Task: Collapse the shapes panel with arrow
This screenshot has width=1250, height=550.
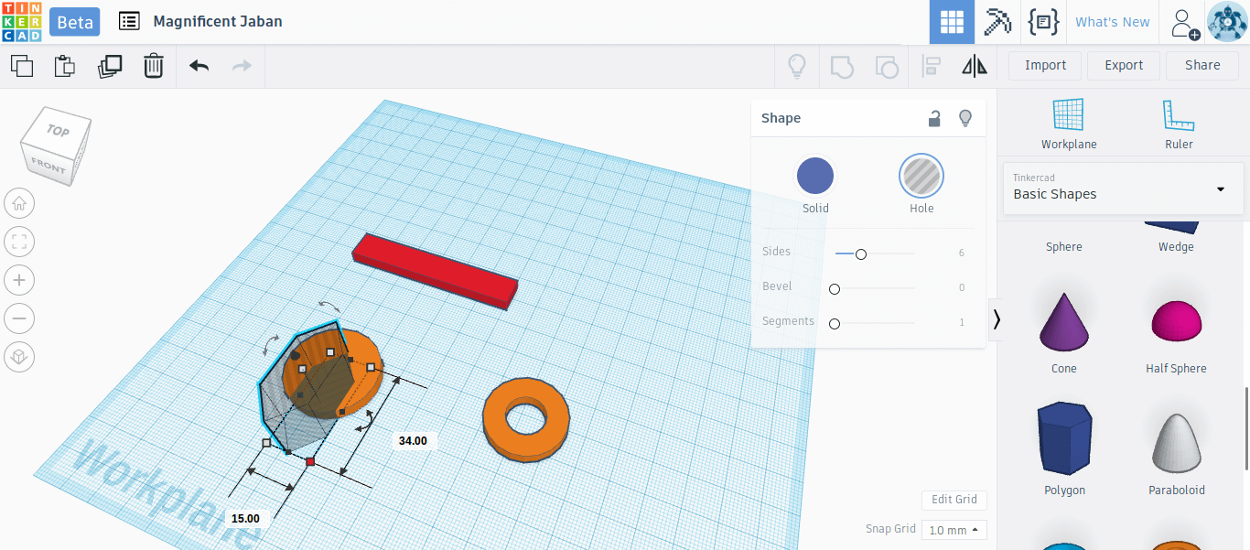Action: coord(997,319)
